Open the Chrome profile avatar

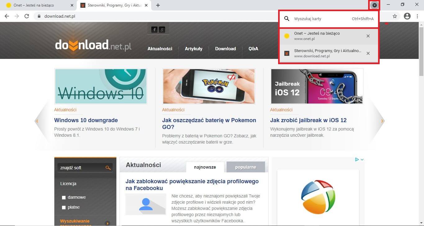(x=407, y=16)
